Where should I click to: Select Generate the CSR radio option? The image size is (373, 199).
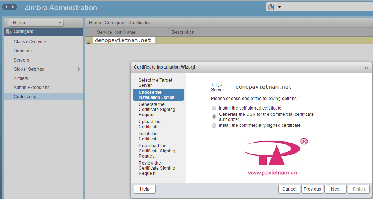pyautogui.click(x=214, y=117)
